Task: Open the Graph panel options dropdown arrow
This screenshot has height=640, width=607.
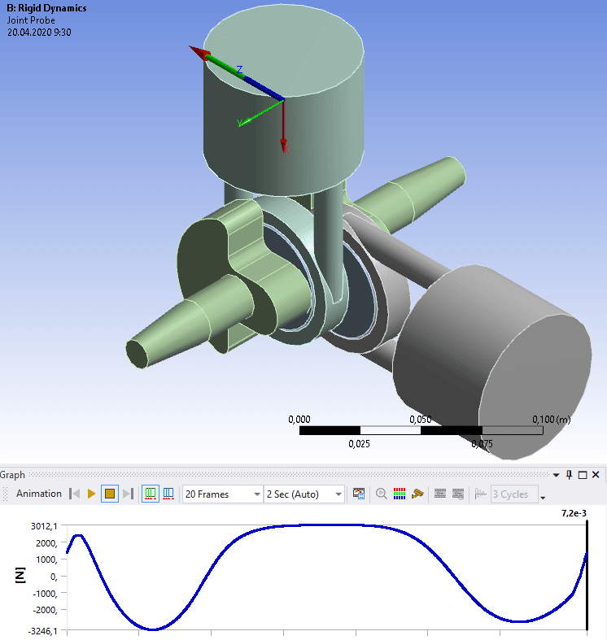Action: pyautogui.click(x=556, y=475)
